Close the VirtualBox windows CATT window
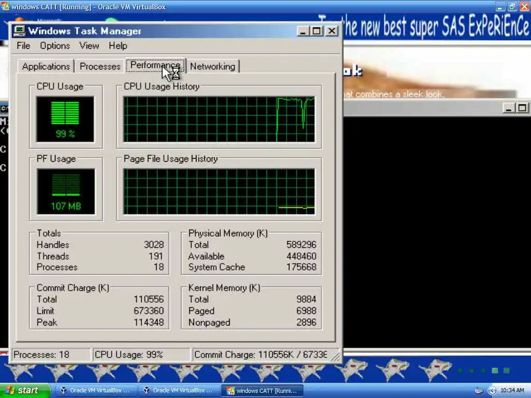531x398 pixels. tap(525, 6)
